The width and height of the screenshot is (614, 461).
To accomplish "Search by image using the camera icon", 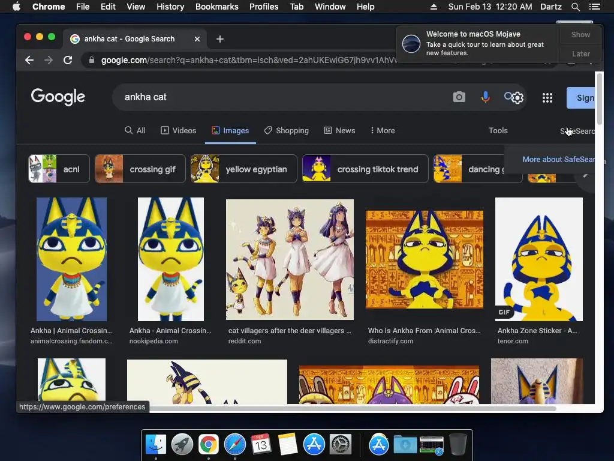I will coord(459,97).
